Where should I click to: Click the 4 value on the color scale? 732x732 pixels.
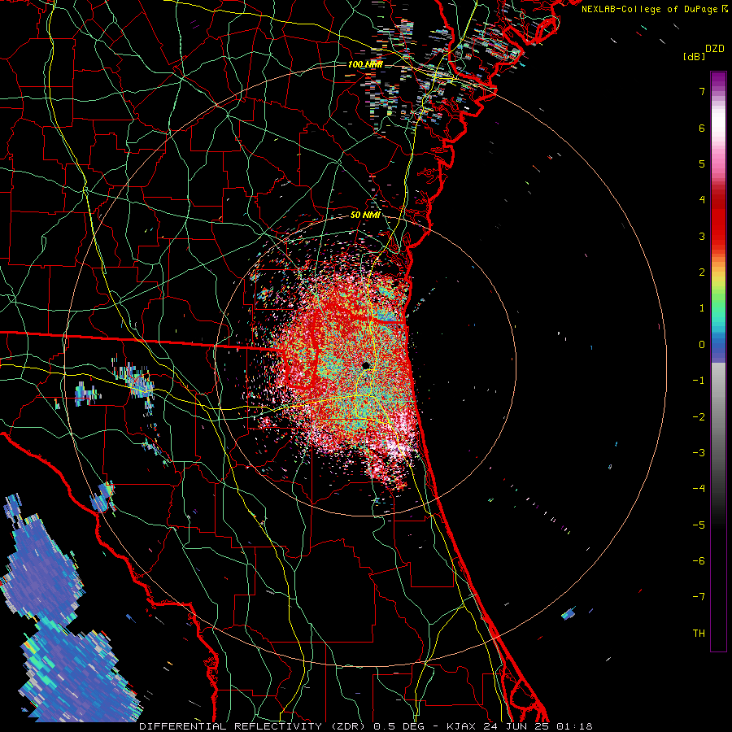click(x=702, y=200)
